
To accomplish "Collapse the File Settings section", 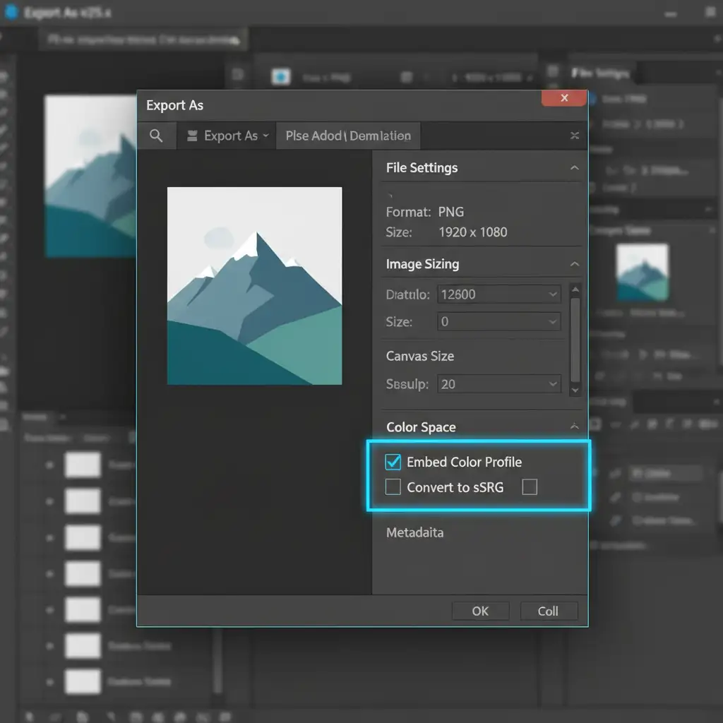I will (574, 168).
